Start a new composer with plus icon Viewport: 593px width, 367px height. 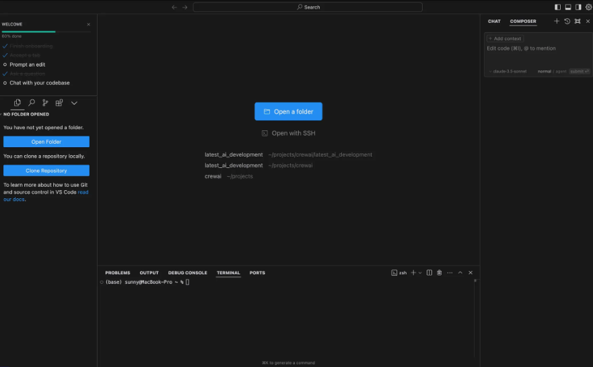556,22
